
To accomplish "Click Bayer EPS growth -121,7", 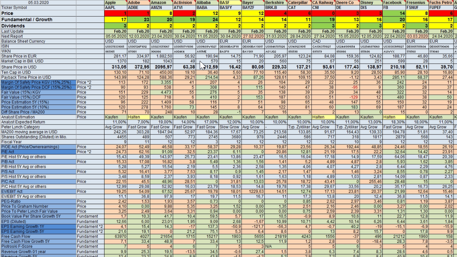I will click(253, 227).
